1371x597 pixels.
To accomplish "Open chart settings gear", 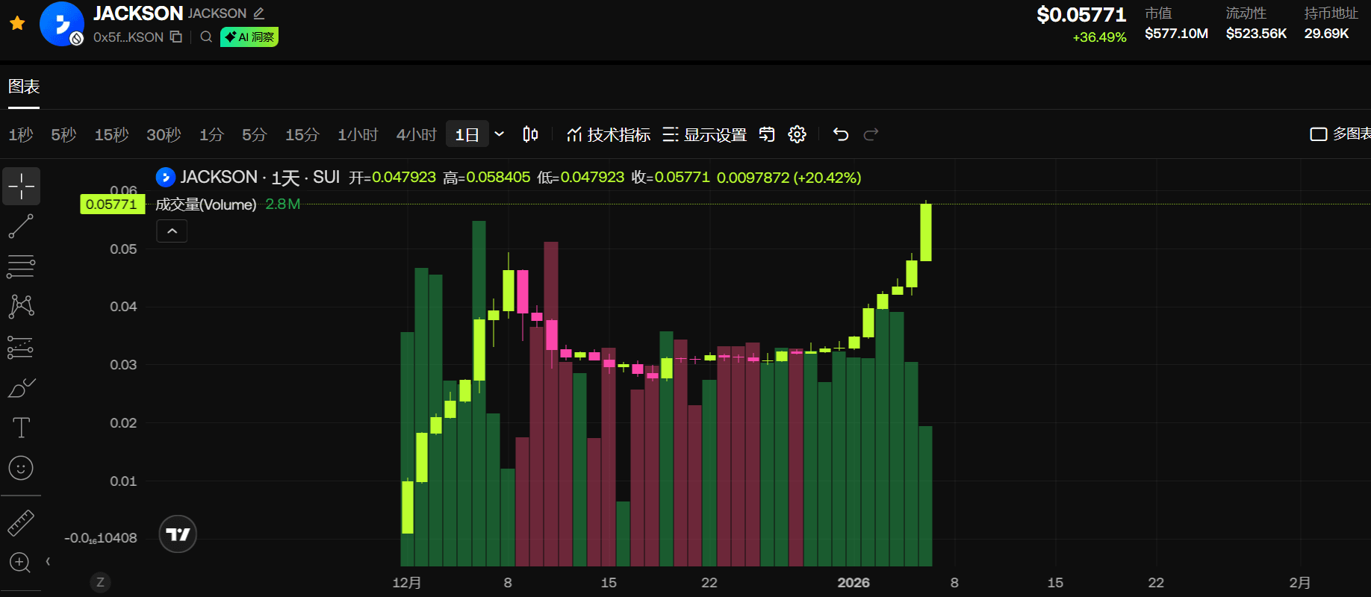I will 798,134.
